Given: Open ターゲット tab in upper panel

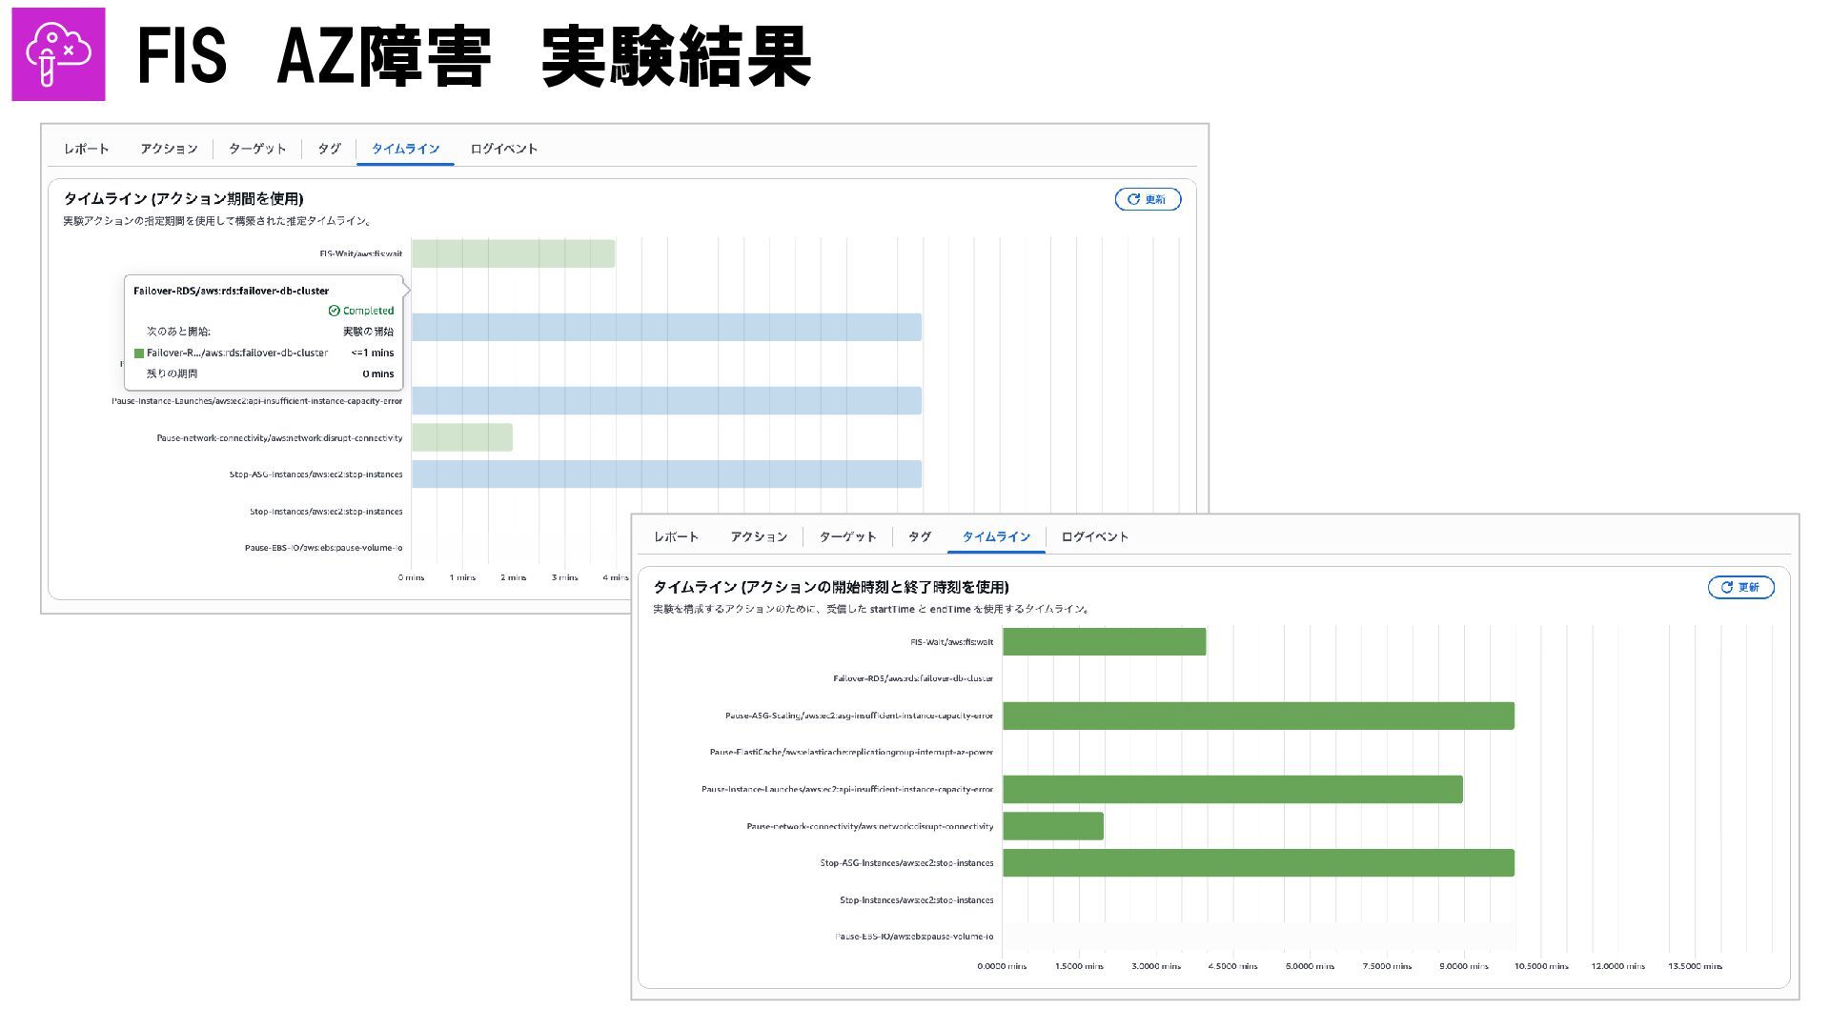Looking at the screenshot, I should point(257,149).
